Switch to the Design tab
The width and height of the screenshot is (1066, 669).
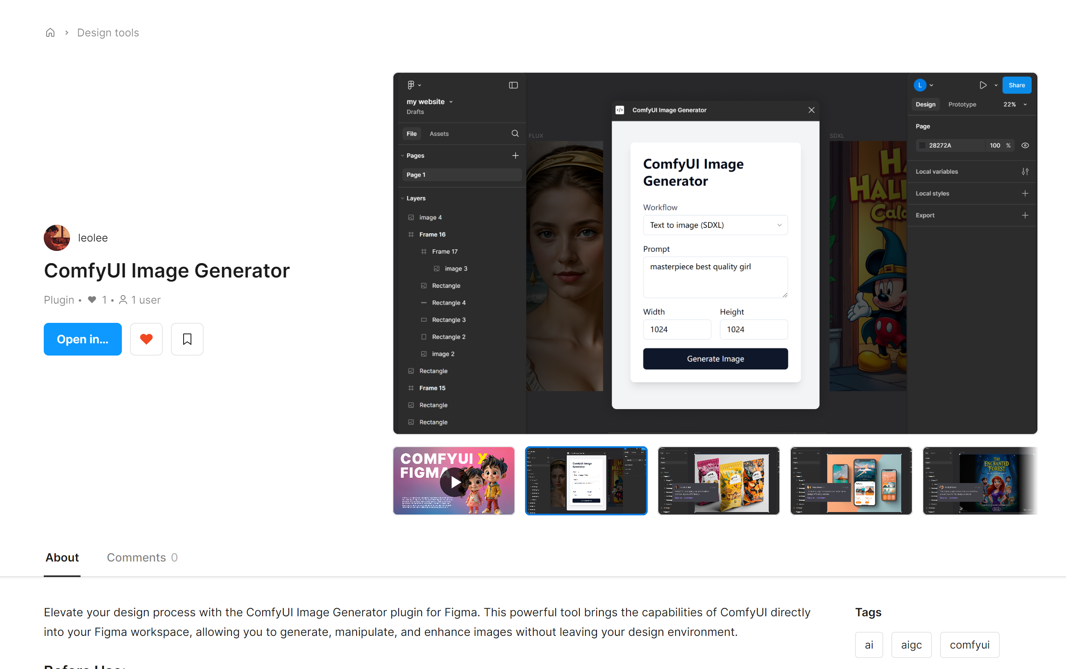pos(926,105)
